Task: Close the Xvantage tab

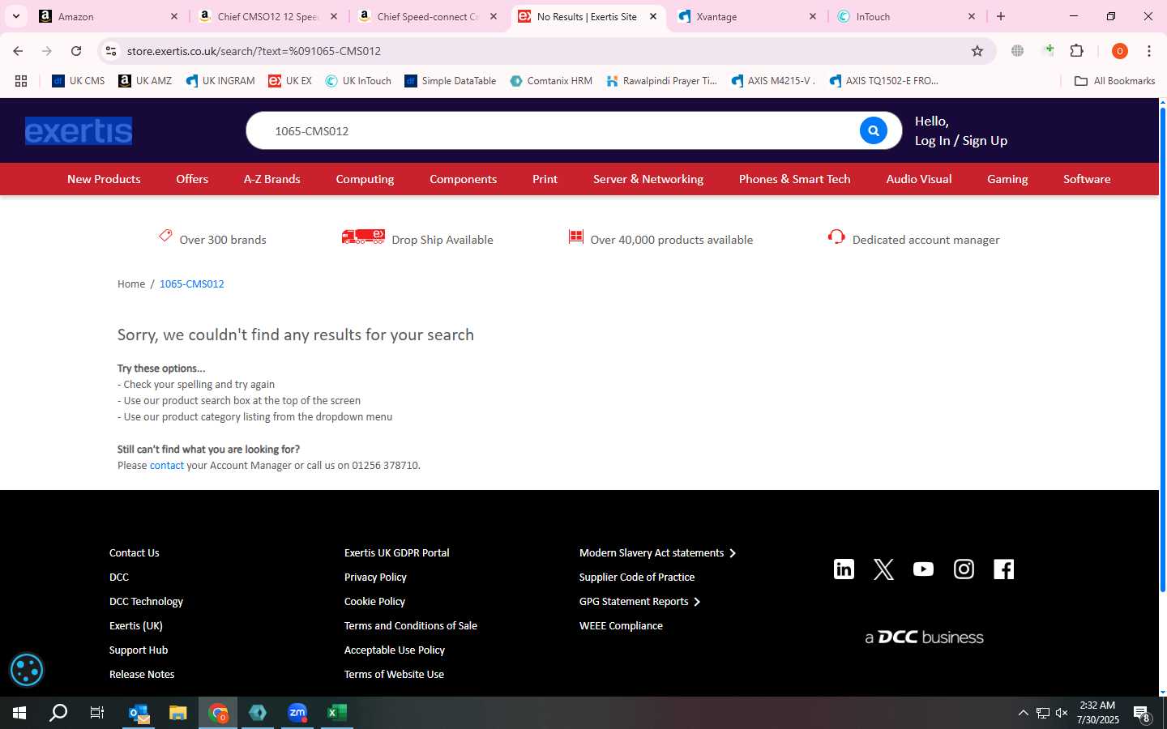Action: 813,16
